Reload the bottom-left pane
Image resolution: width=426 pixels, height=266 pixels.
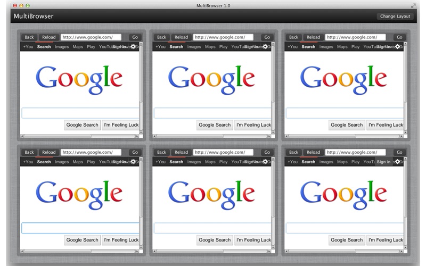pos(48,152)
